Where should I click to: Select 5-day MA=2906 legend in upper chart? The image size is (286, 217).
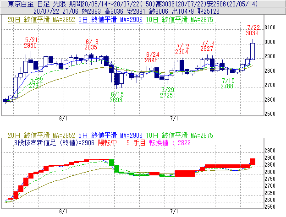(x=110, y=20)
